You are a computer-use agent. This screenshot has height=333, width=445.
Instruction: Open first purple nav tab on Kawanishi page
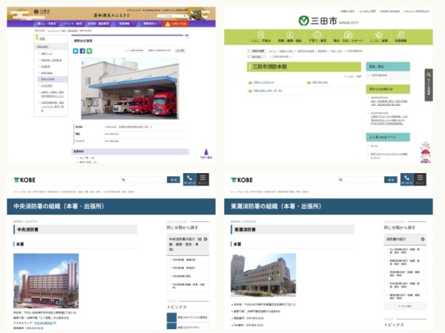point(47,24)
